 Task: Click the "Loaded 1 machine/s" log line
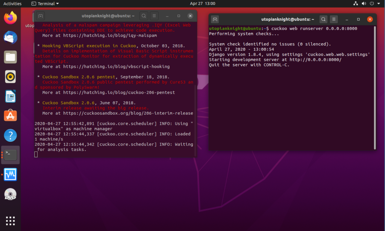113,137
